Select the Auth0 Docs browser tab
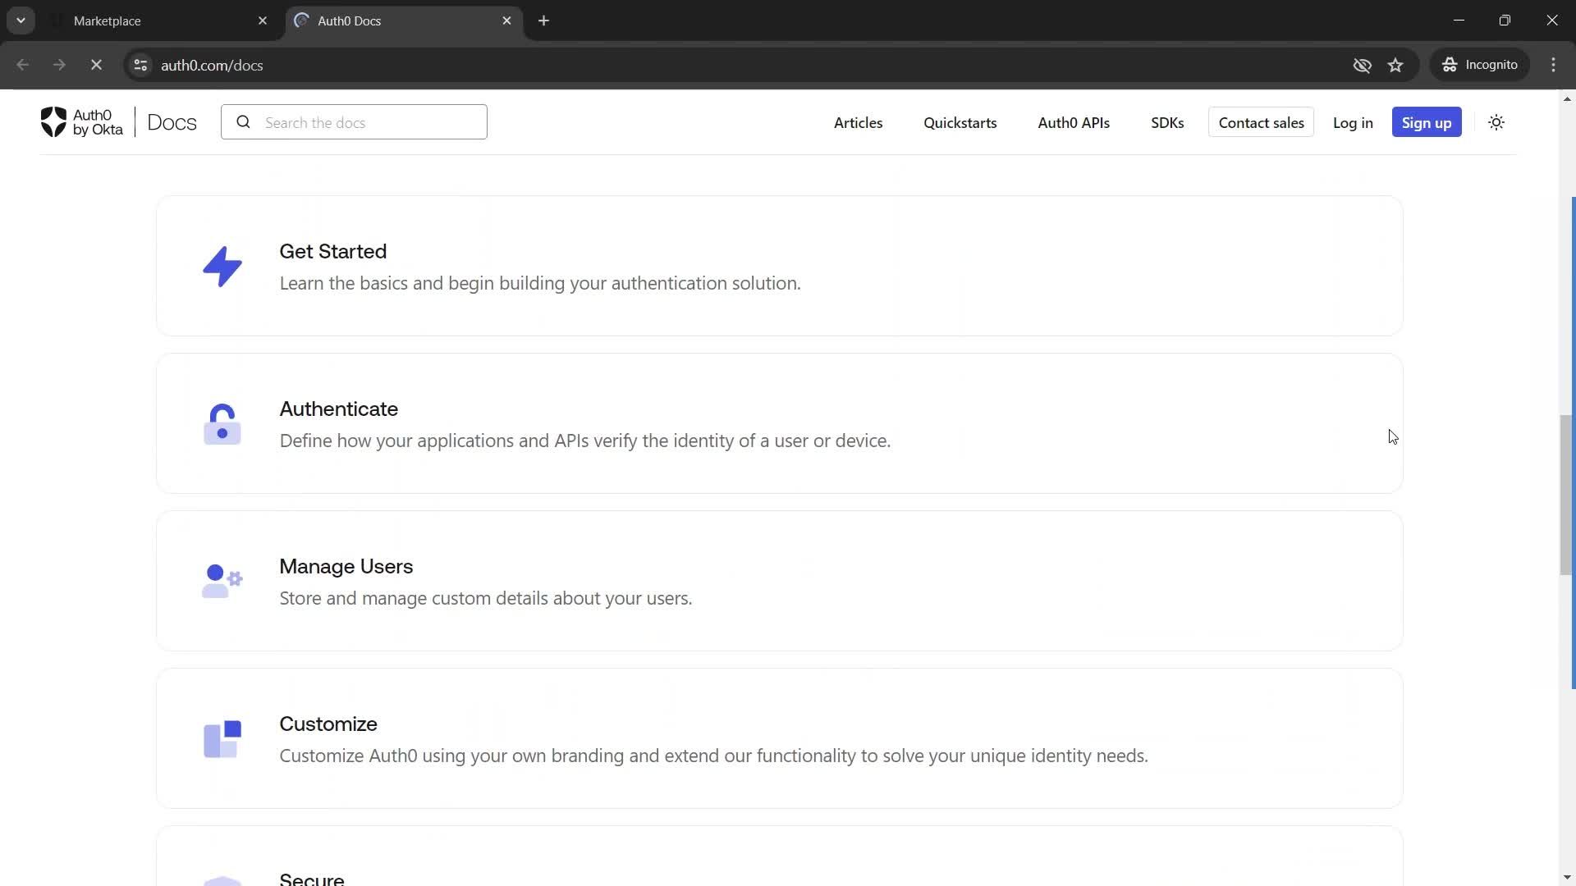The width and height of the screenshot is (1576, 886). point(402,21)
